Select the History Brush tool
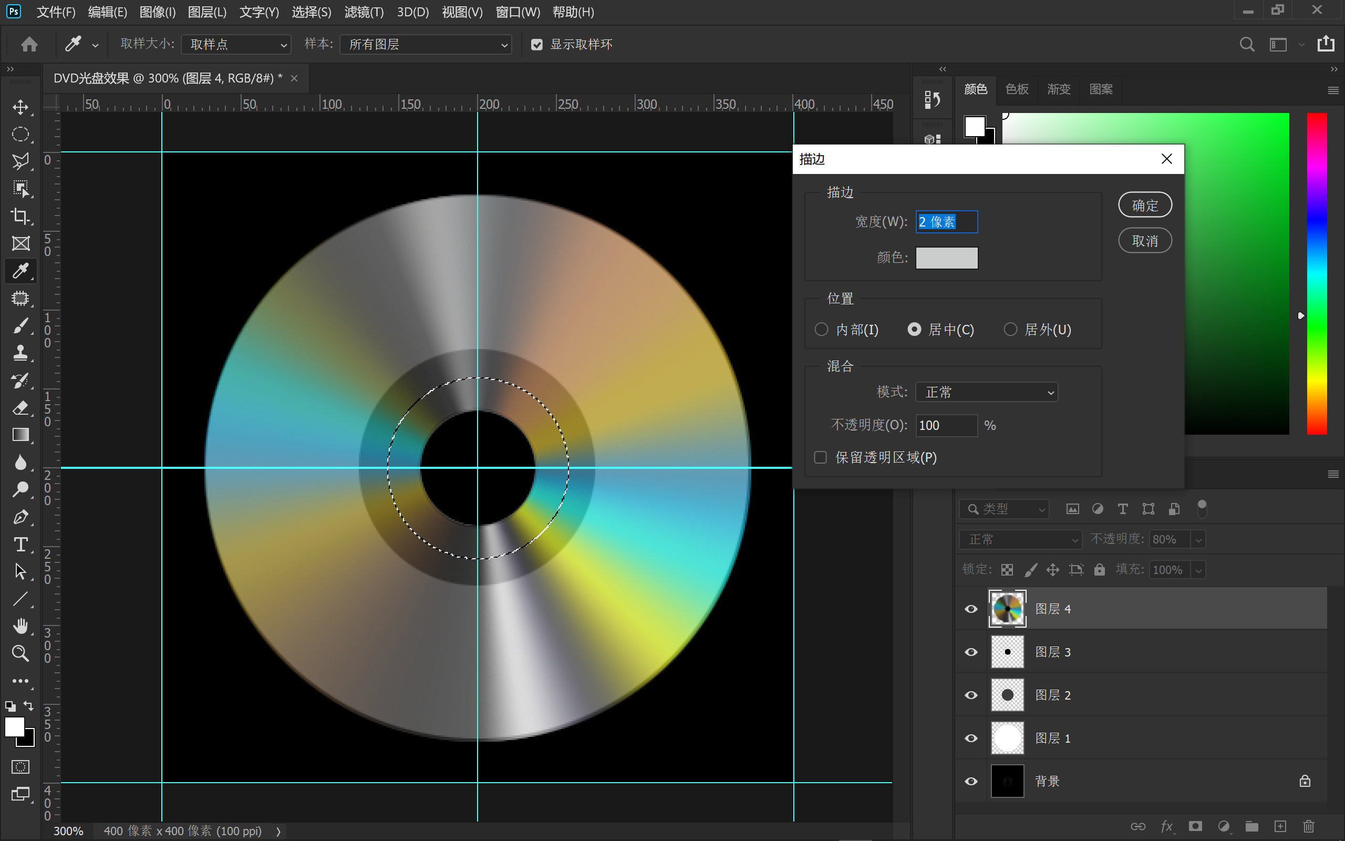 tap(20, 381)
